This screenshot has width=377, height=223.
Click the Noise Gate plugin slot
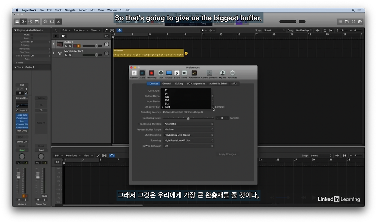[22, 115]
